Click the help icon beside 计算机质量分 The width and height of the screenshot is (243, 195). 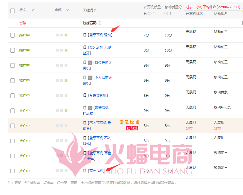[150, 14]
